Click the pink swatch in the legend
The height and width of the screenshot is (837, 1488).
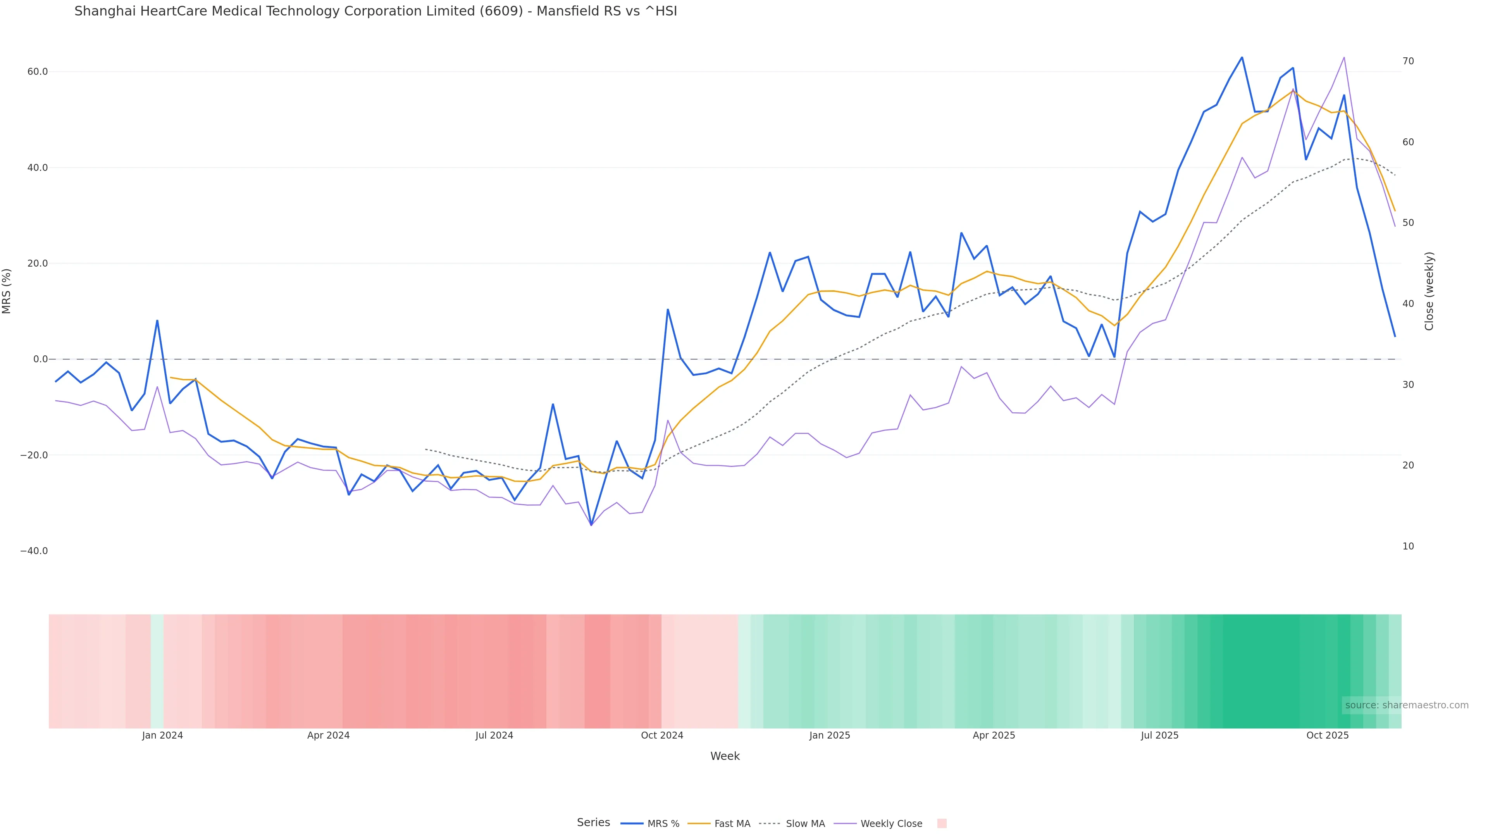[x=942, y=824]
